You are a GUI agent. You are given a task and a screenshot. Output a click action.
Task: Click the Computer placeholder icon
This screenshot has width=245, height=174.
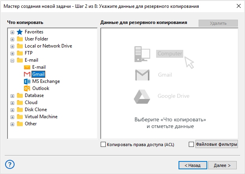(142, 54)
